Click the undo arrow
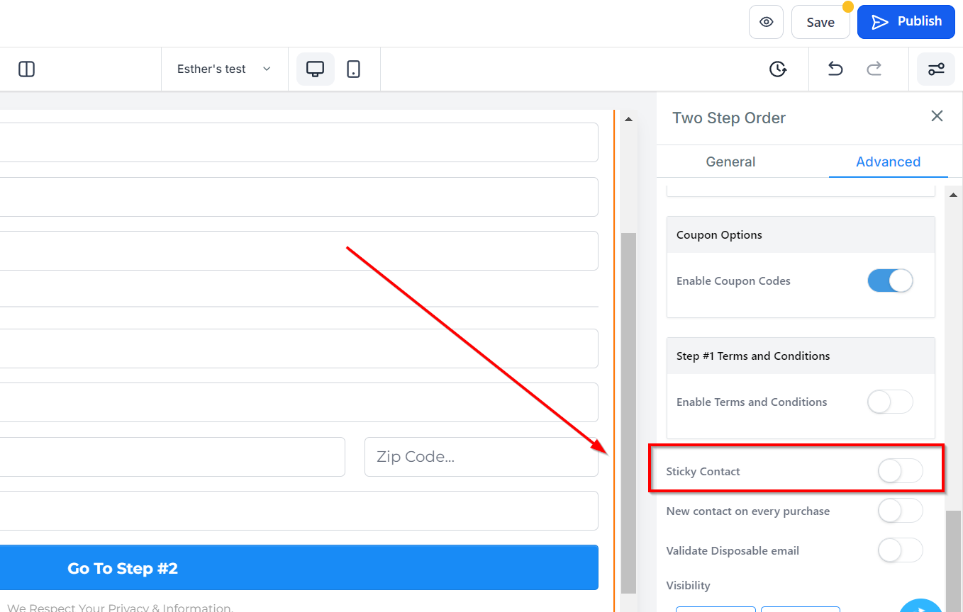Image resolution: width=963 pixels, height=612 pixels. 835,69
